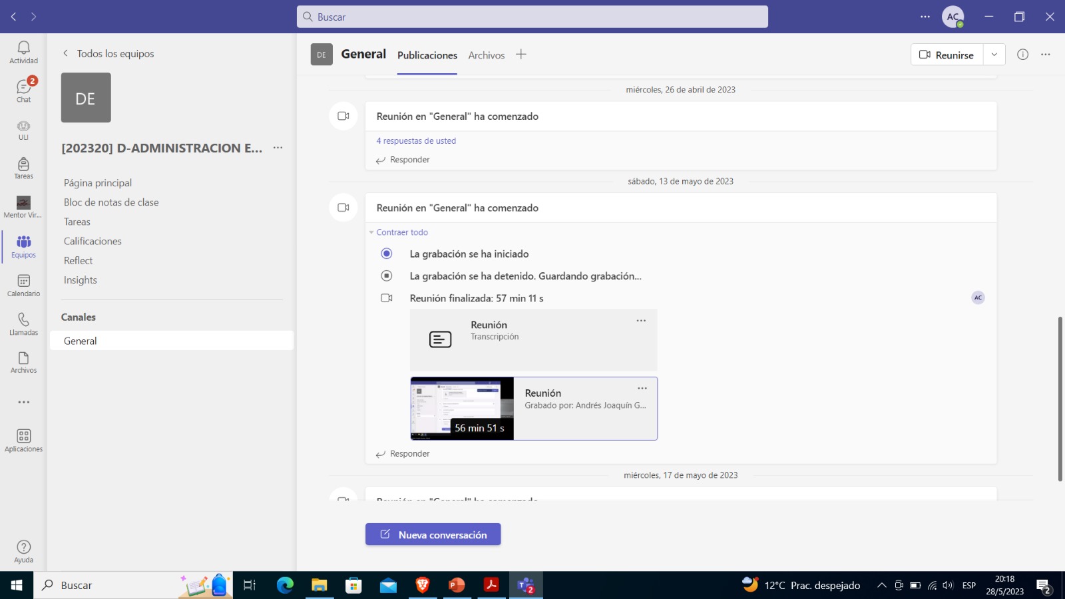This screenshot has height=599, width=1065.
Task: Open the Tareas app in sidebar
Action: coord(23,168)
